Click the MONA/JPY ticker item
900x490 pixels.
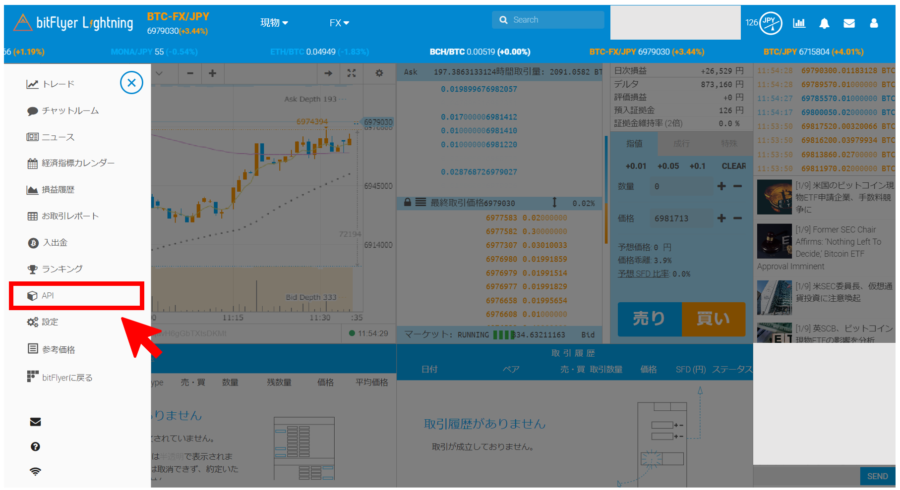(x=154, y=52)
